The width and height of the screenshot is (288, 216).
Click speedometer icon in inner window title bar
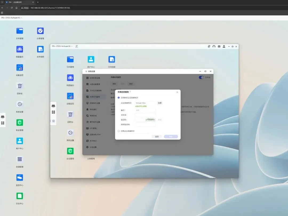[x=214, y=46]
